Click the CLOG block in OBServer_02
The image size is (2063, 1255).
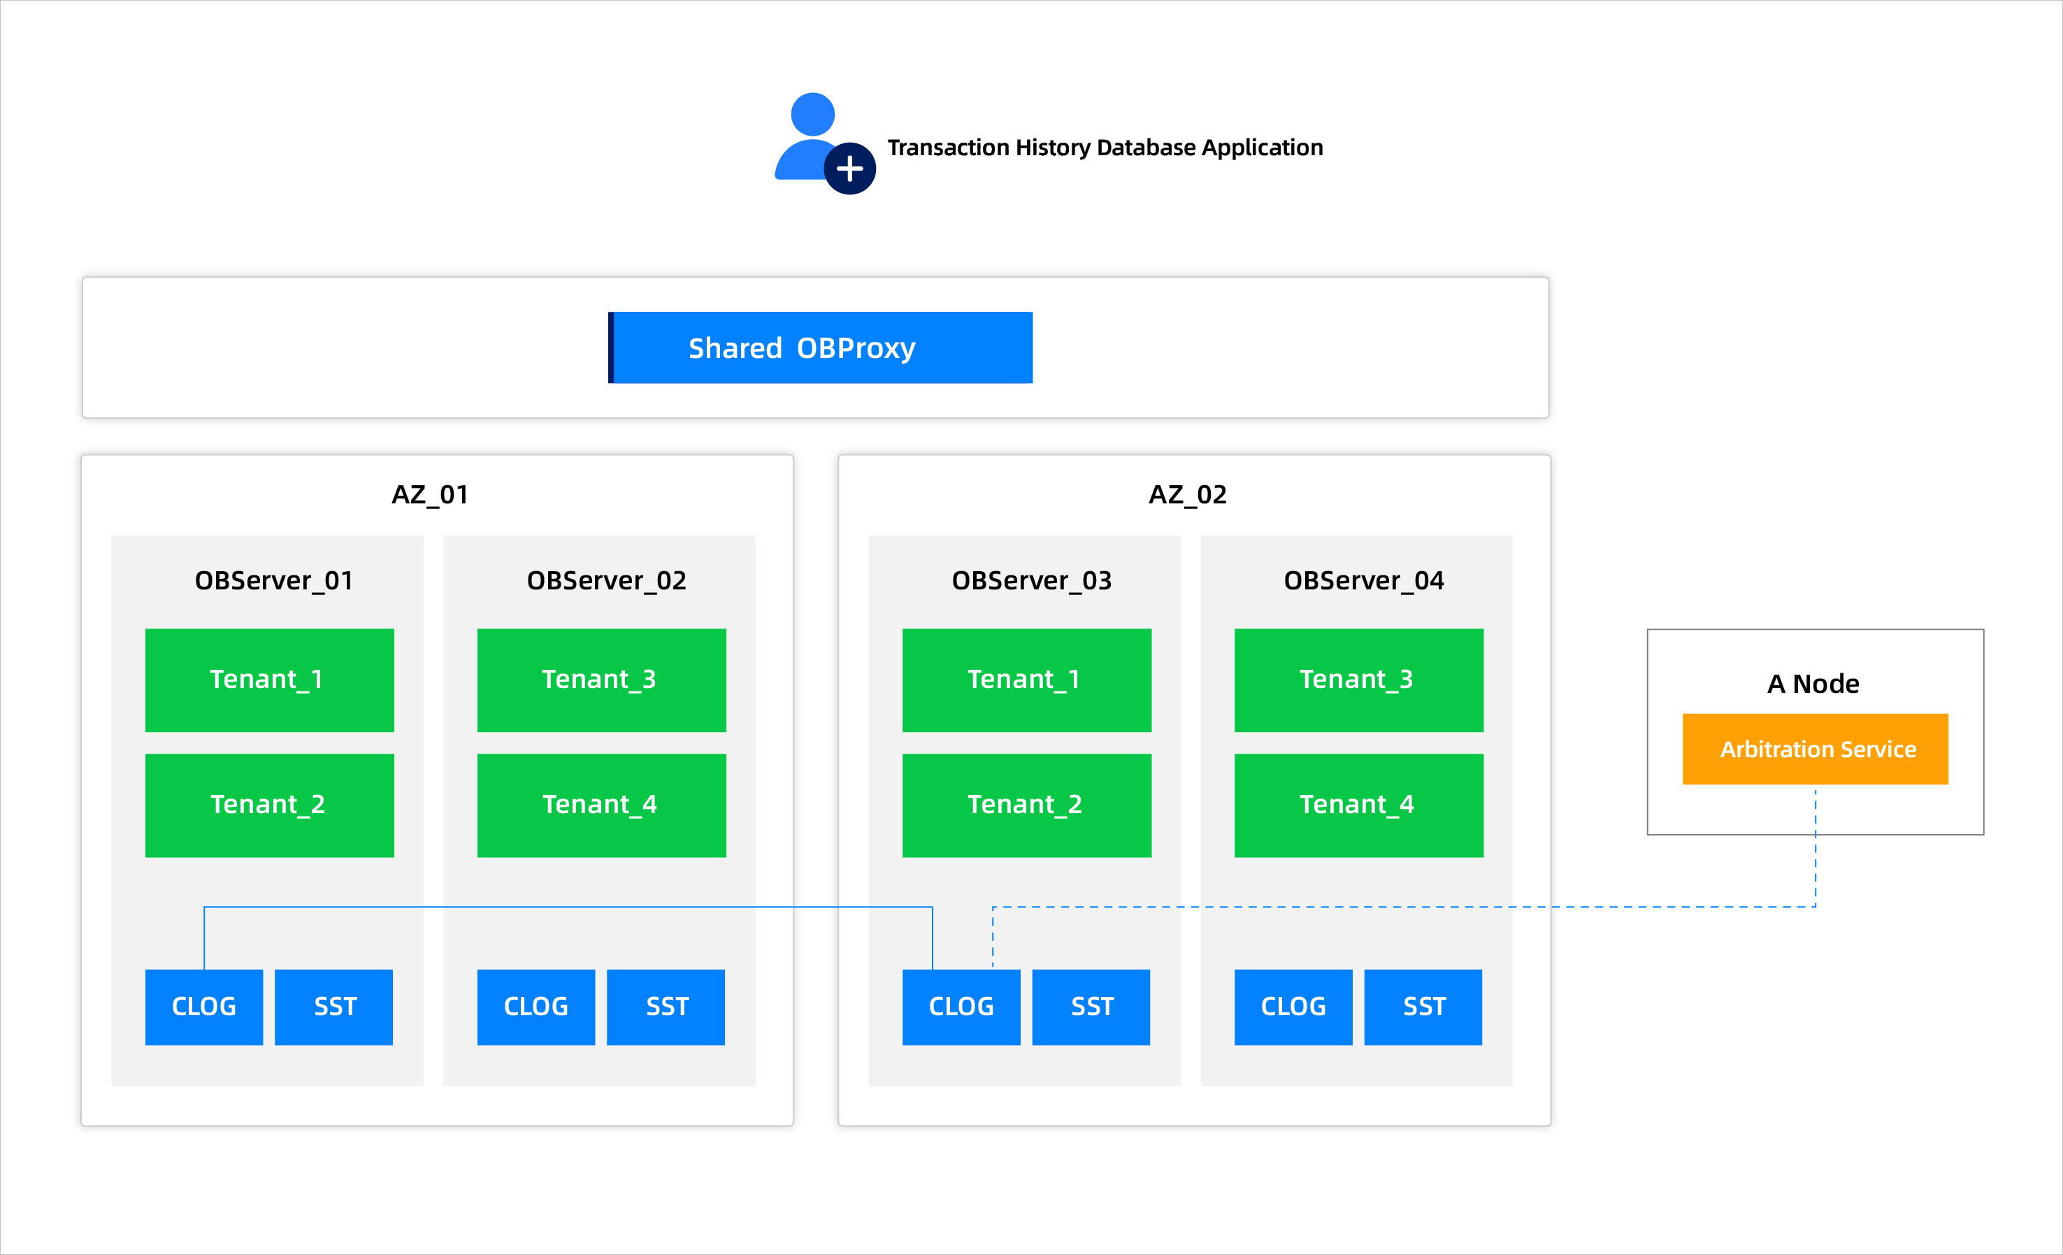tap(535, 1006)
